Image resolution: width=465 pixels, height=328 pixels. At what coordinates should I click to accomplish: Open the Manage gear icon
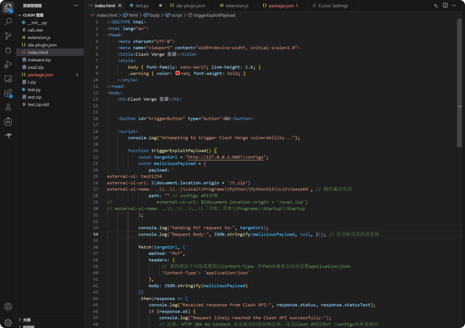point(8,322)
